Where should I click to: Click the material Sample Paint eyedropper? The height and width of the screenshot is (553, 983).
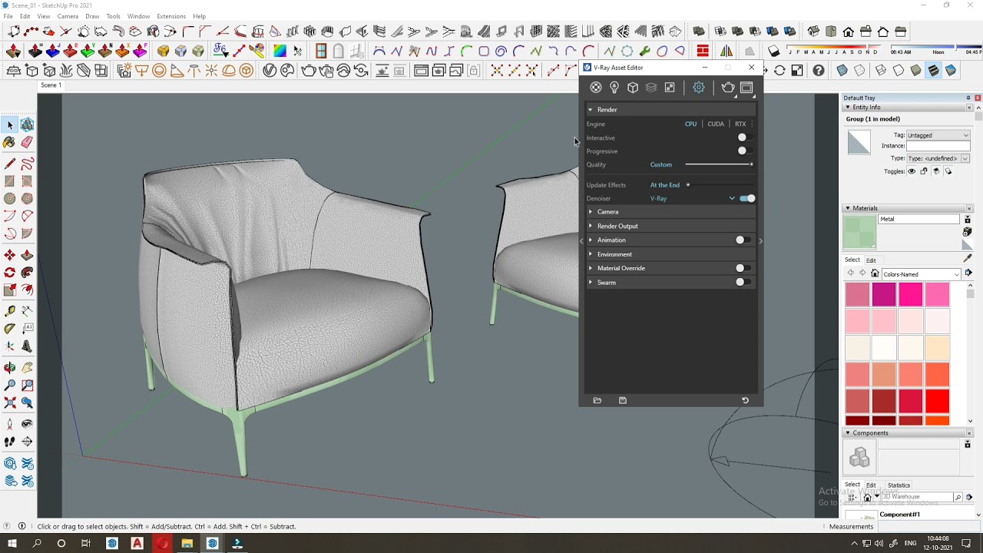(968, 259)
